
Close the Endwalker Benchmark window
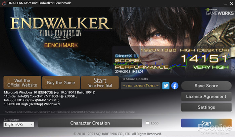coord(232,4)
